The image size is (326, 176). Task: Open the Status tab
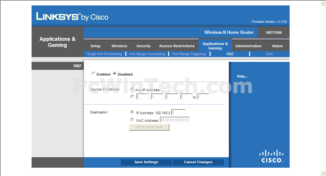pos(277,46)
